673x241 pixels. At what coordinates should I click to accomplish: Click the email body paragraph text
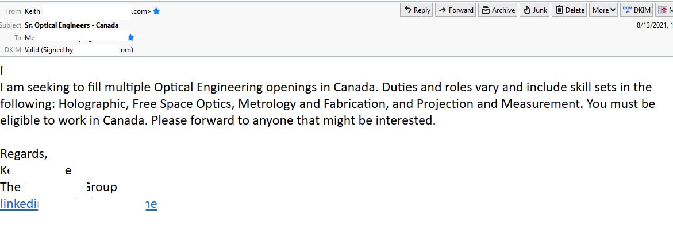point(328,104)
